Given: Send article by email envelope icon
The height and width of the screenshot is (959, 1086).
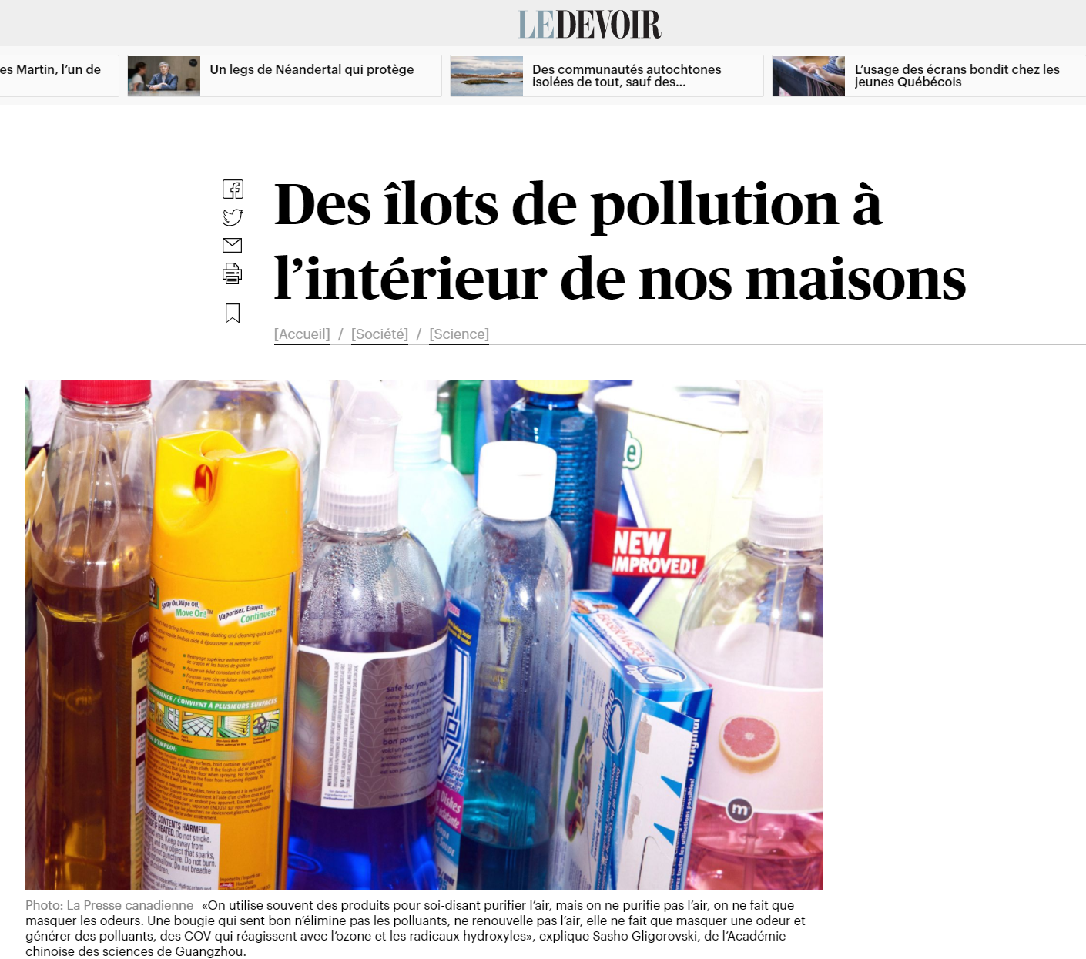Looking at the screenshot, I should coord(232,245).
